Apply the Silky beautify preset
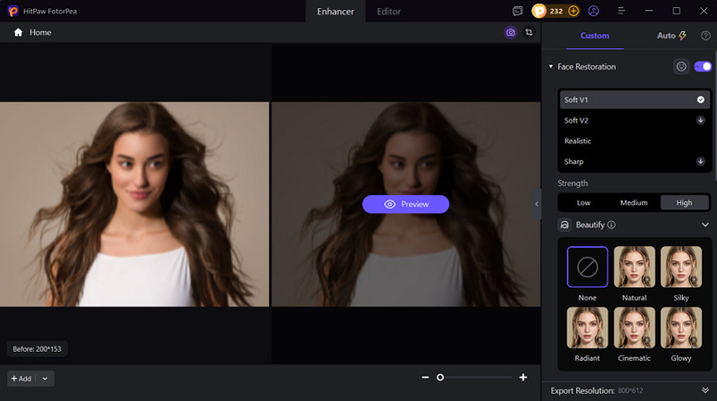717x401 pixels. tap(681, 266)
